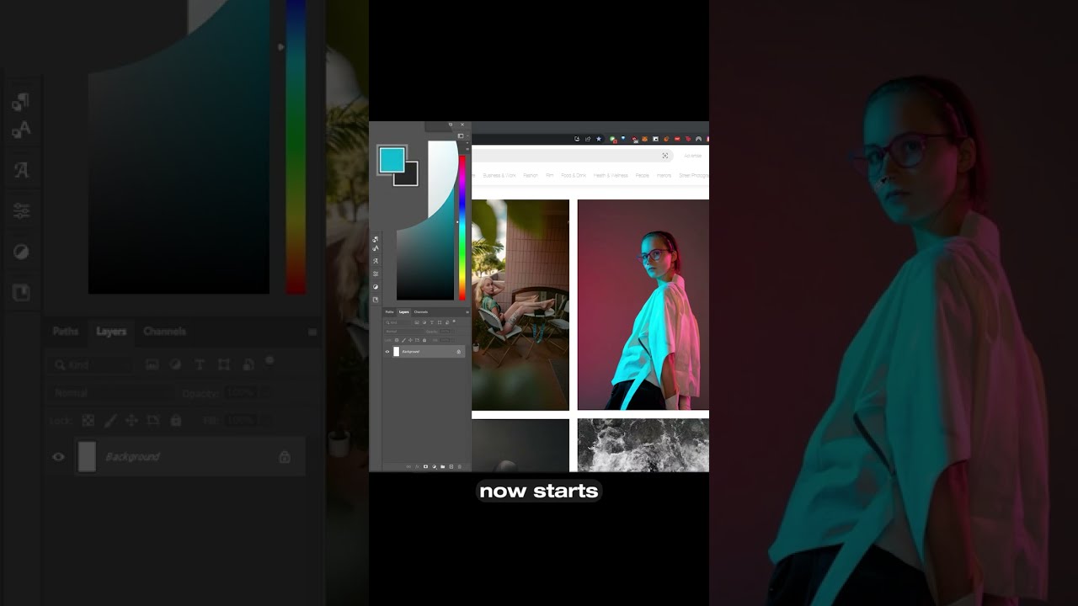The image size is (1078, 606).
Task: Hide the Background layer
Action: click(x=387, y=352)
